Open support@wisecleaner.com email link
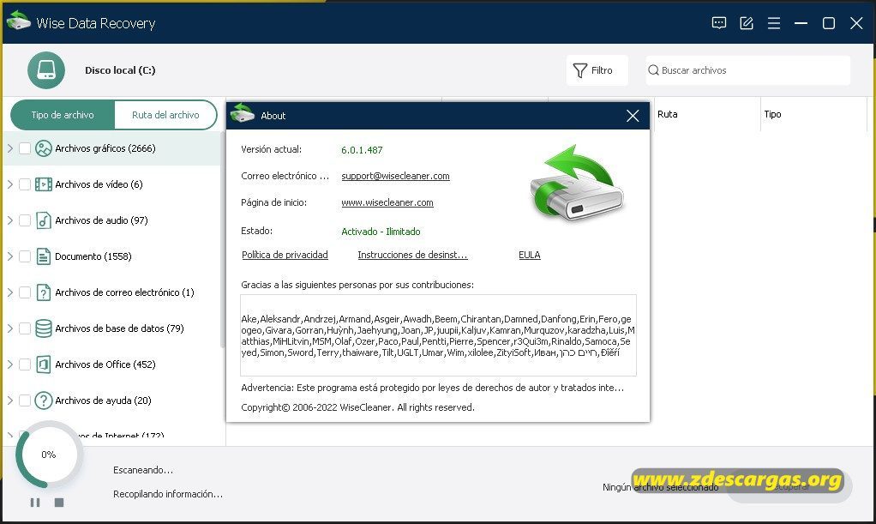Viewport: 876px width, 524px height. click(395, 176)
